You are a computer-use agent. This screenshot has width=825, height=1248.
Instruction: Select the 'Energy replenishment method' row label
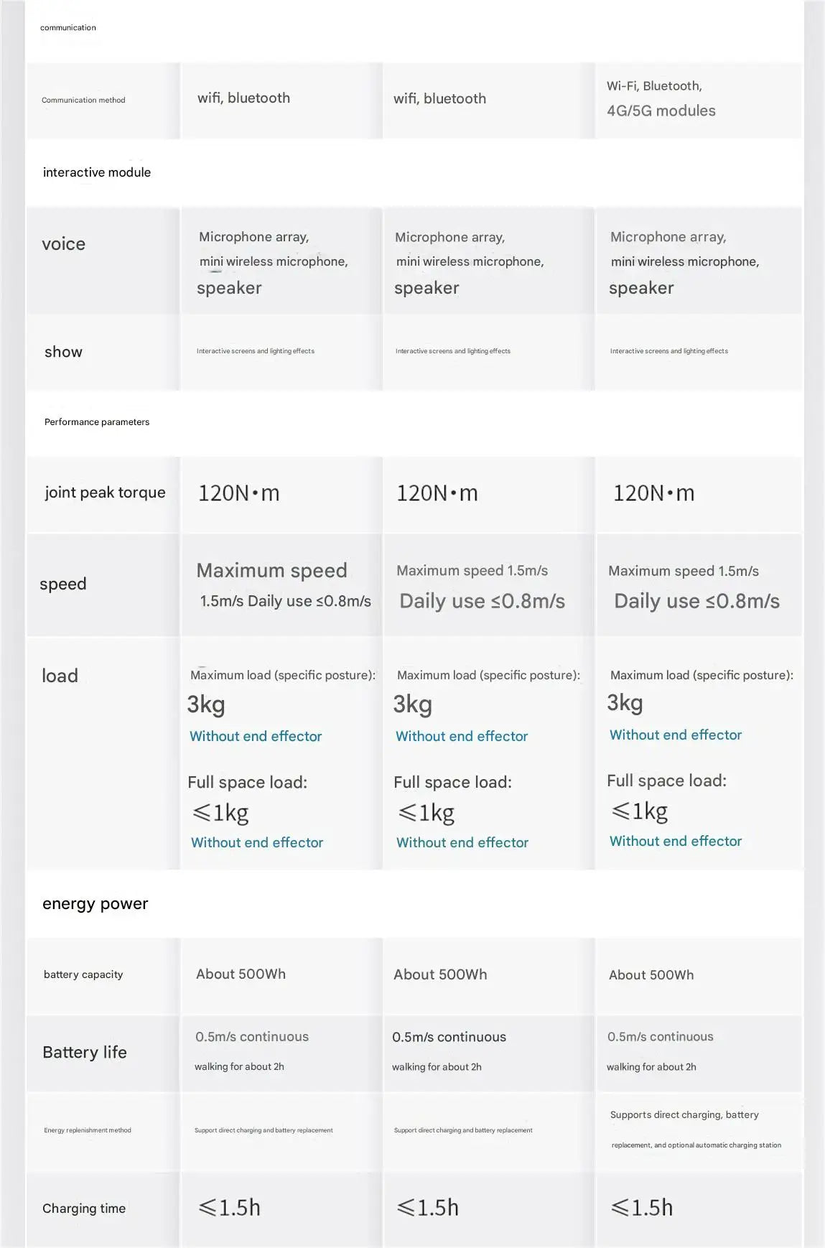(x=88, y=1130)
